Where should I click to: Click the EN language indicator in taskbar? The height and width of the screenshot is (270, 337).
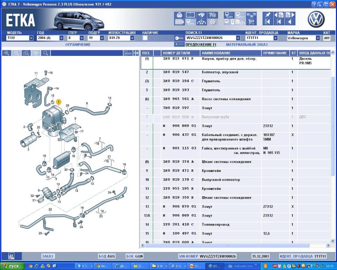pos(230,266)
